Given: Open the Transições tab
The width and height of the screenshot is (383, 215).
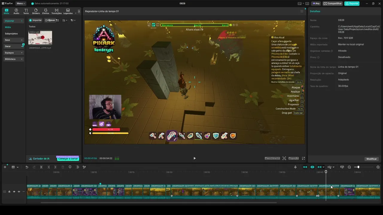Looking at the screenshot, I should pos(57,11).
